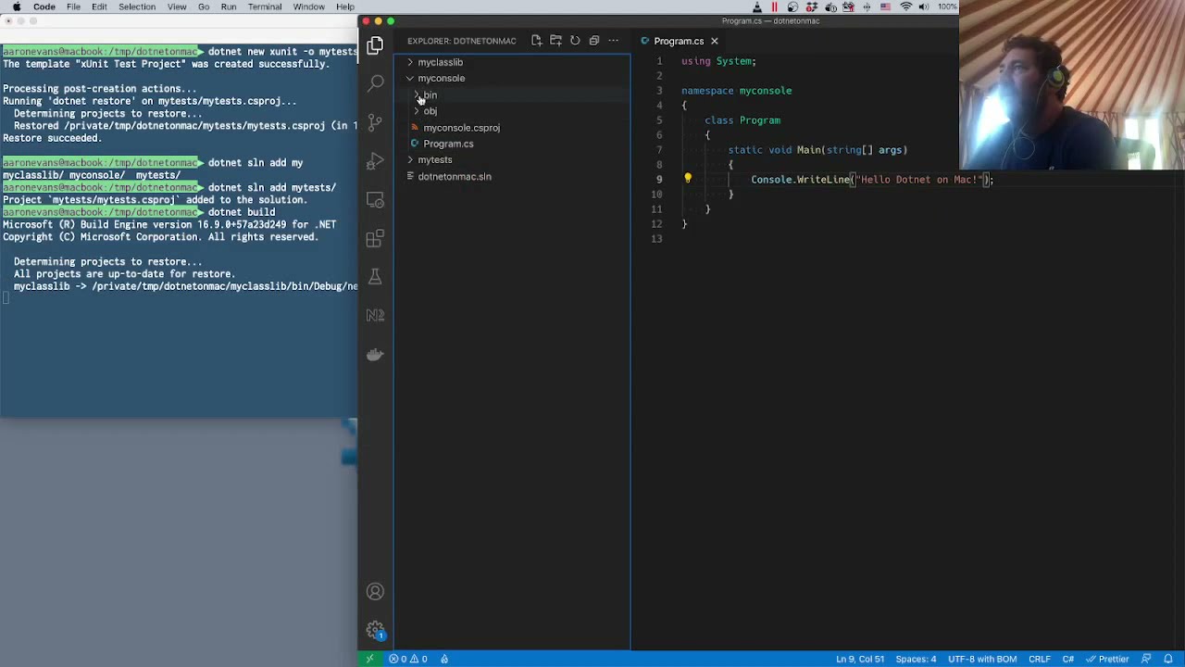Image resolution: width=1185 pixels, height=667 pixels.
Task: Select language mode C# in status bar
Action: click(1067, 659)
